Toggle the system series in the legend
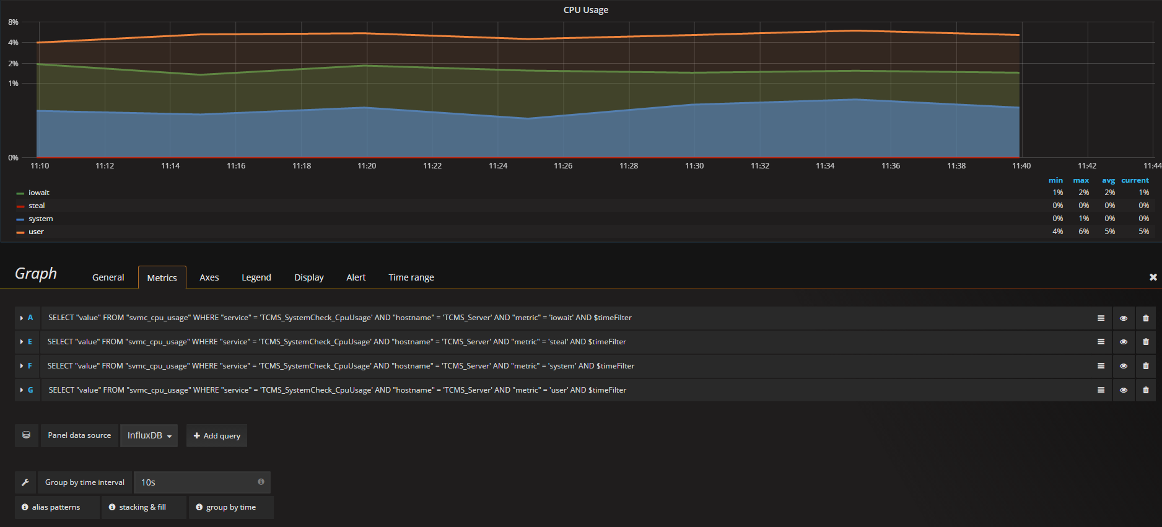Screen dimensions: 1162x527 (40, 219)
